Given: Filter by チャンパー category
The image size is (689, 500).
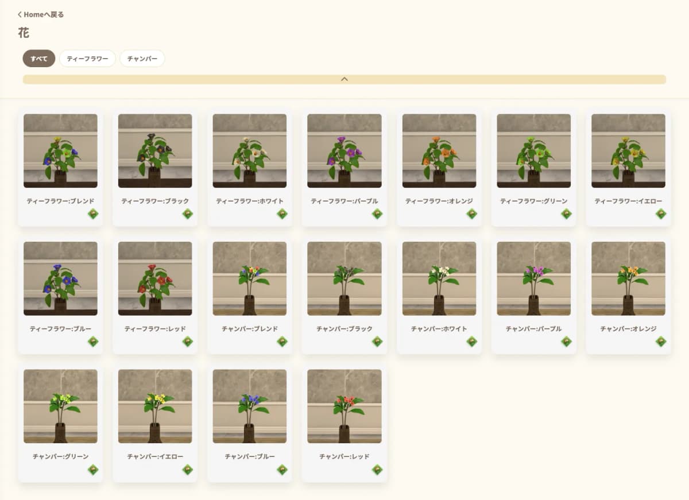Looking at the screenshot, I should (142, 59).
